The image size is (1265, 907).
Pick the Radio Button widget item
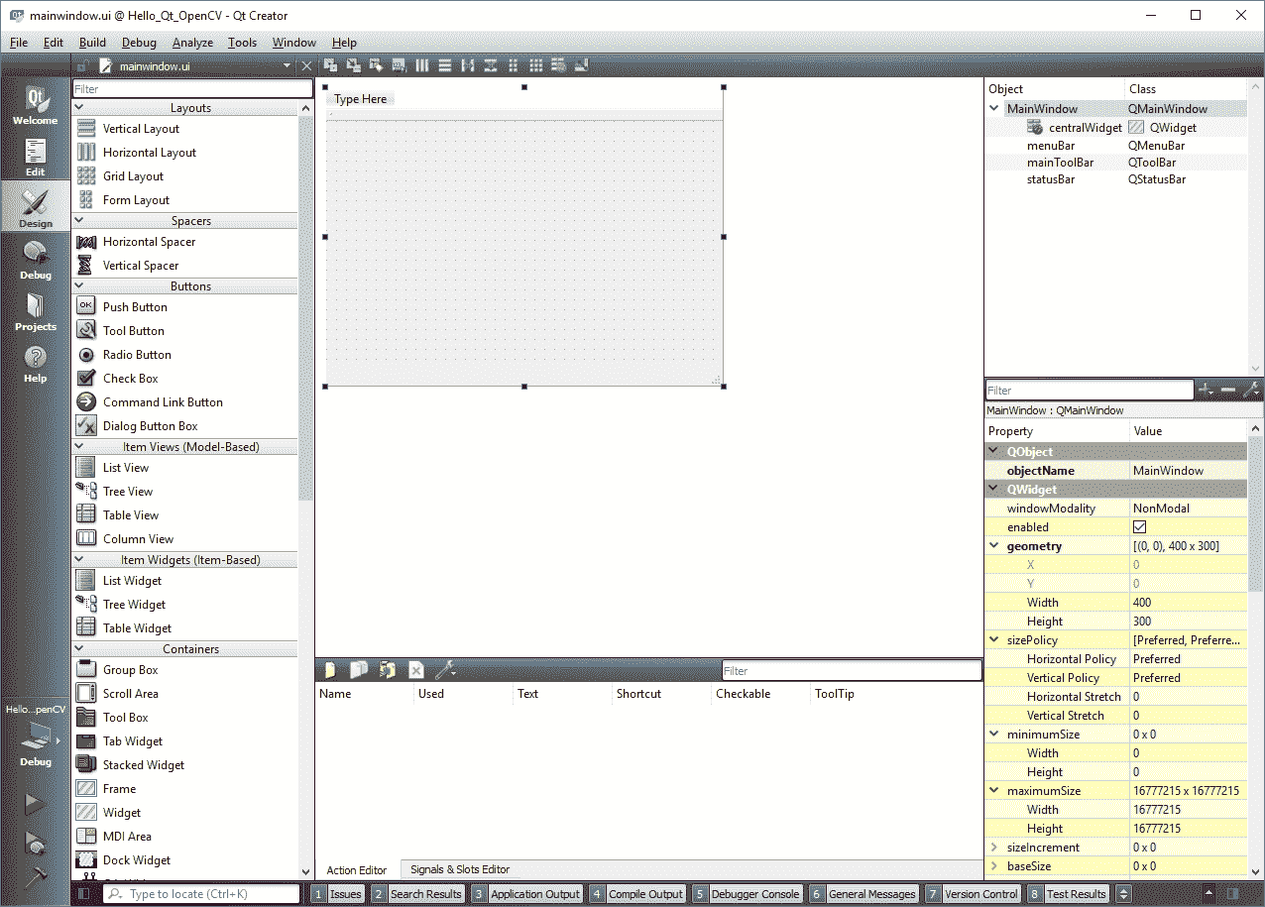(137, 355)
